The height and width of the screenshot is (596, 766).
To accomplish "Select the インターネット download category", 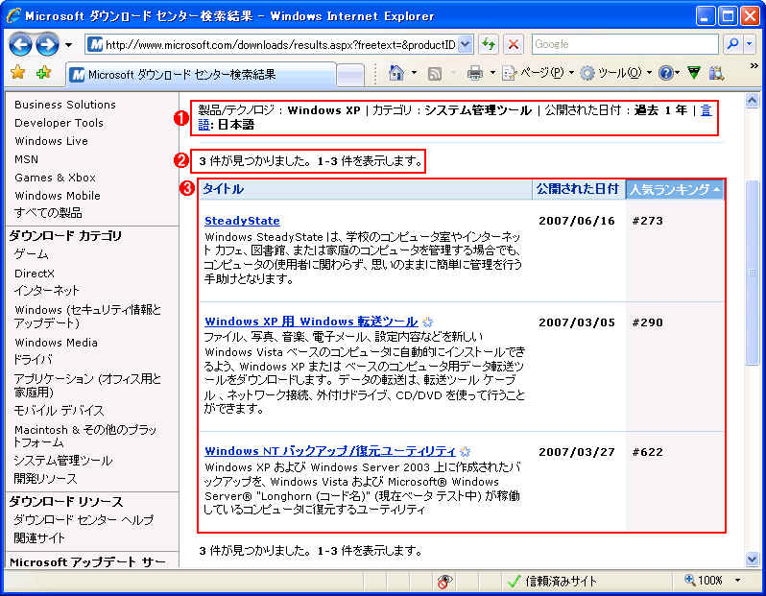I will point(46,291).
